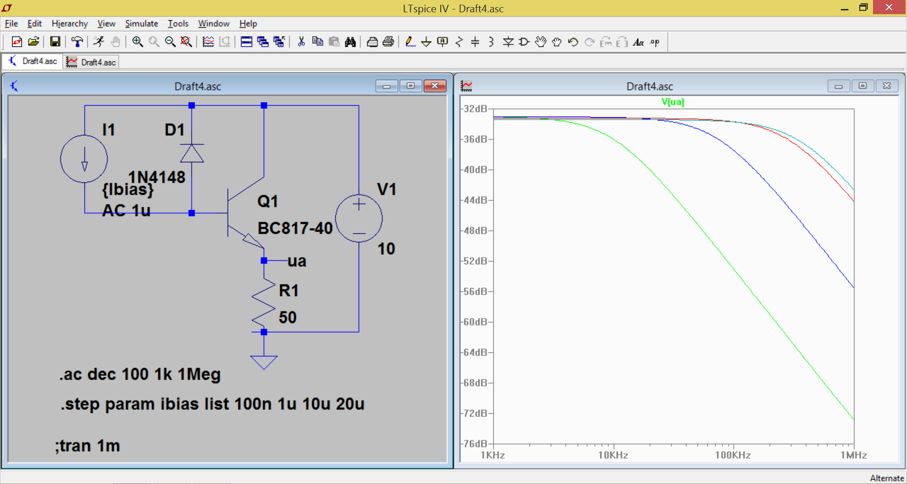Click the New Schematic toolbar icon
Screen dimensions: 907x484
(17, 42)
